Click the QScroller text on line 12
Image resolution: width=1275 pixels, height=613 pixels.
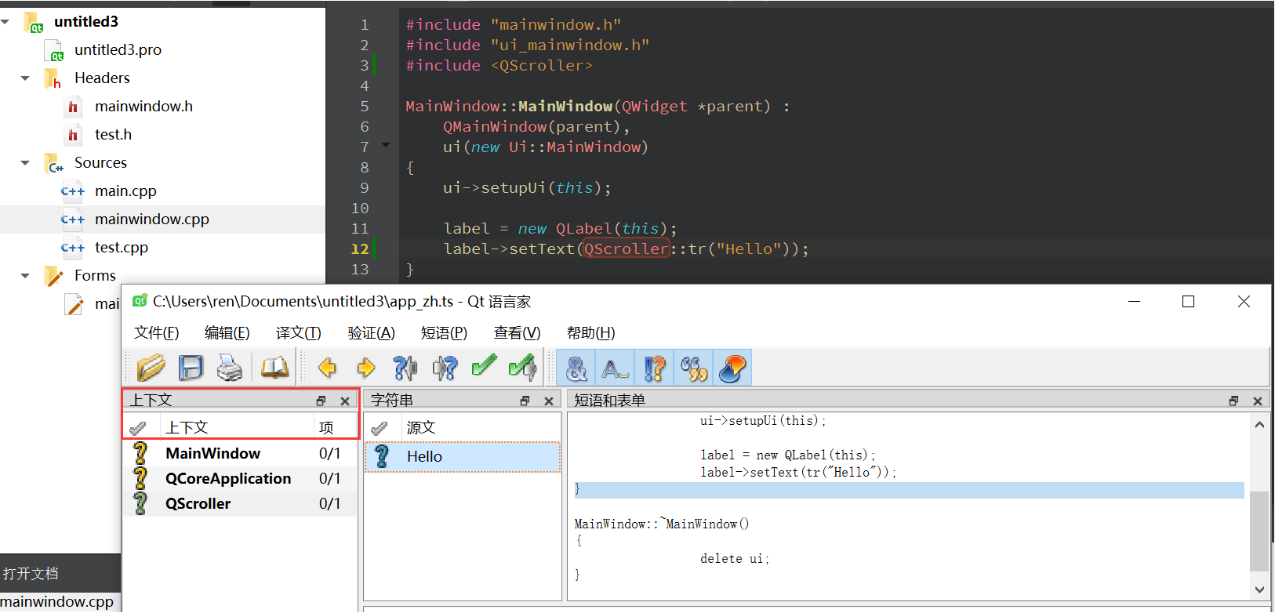[x=627, y=249]
